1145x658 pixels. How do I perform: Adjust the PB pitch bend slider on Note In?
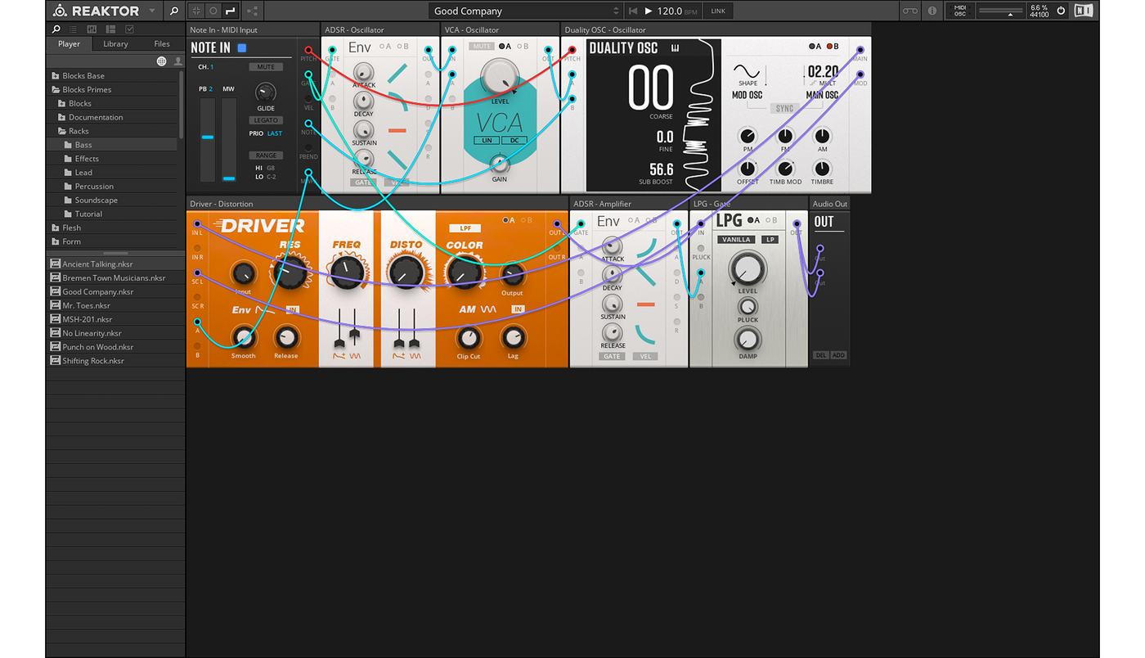click(x=208, y=139)
